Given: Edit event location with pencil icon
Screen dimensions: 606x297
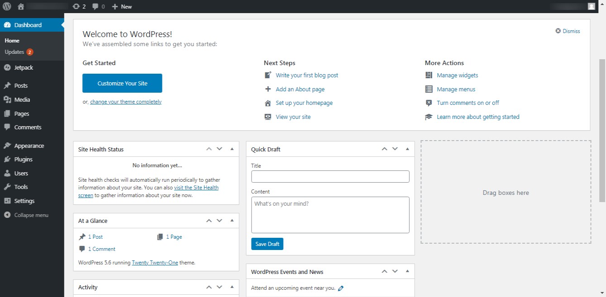Looking at the screenshot, I should click(x=341, y=288).
